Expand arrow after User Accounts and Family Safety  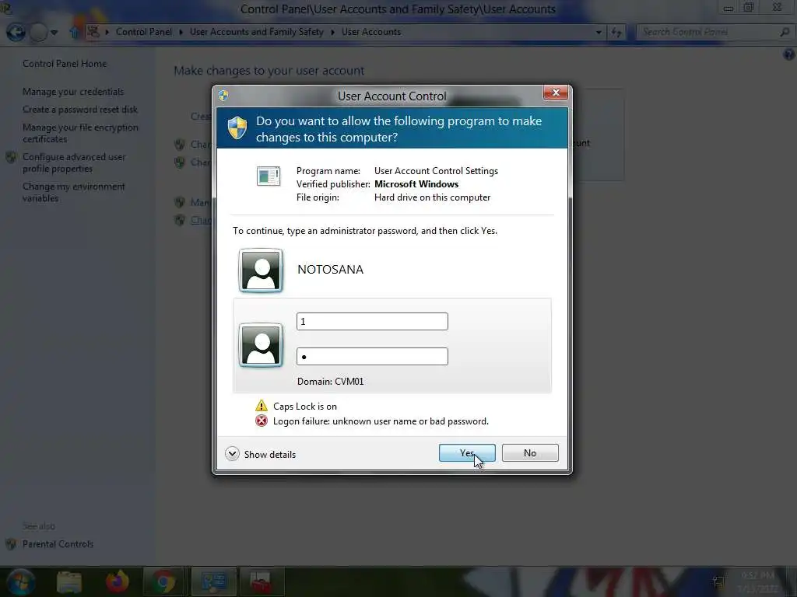(x=332, y=32)
